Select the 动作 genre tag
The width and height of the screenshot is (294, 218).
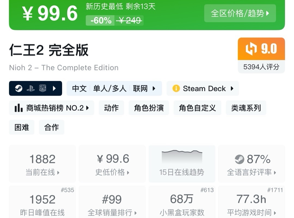point(111,108)
